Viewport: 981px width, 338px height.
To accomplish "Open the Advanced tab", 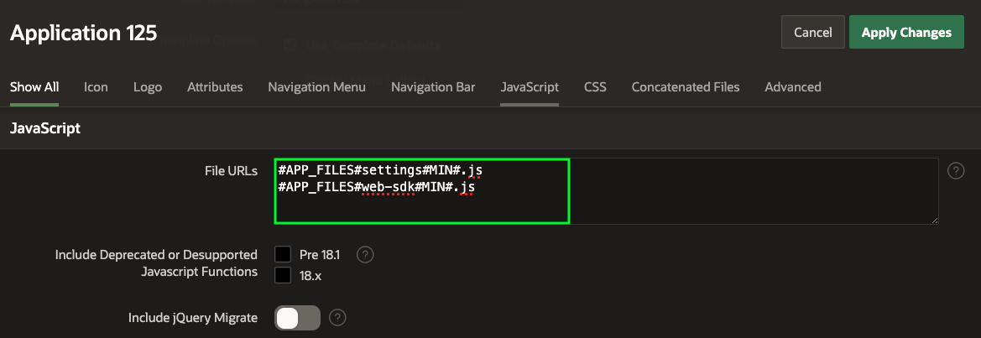I will coord(793,87).
